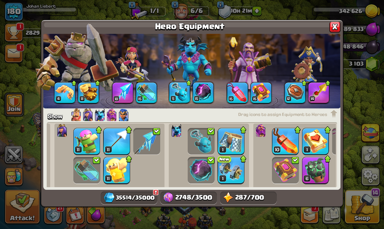
Task: Add shield time with green plus
Action: click(257, 11)
